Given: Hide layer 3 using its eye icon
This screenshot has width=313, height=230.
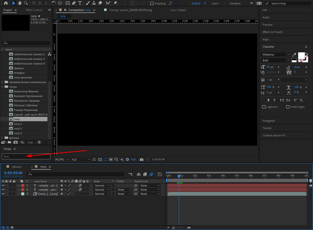Looking at the screenshot, I should point(3,194).
